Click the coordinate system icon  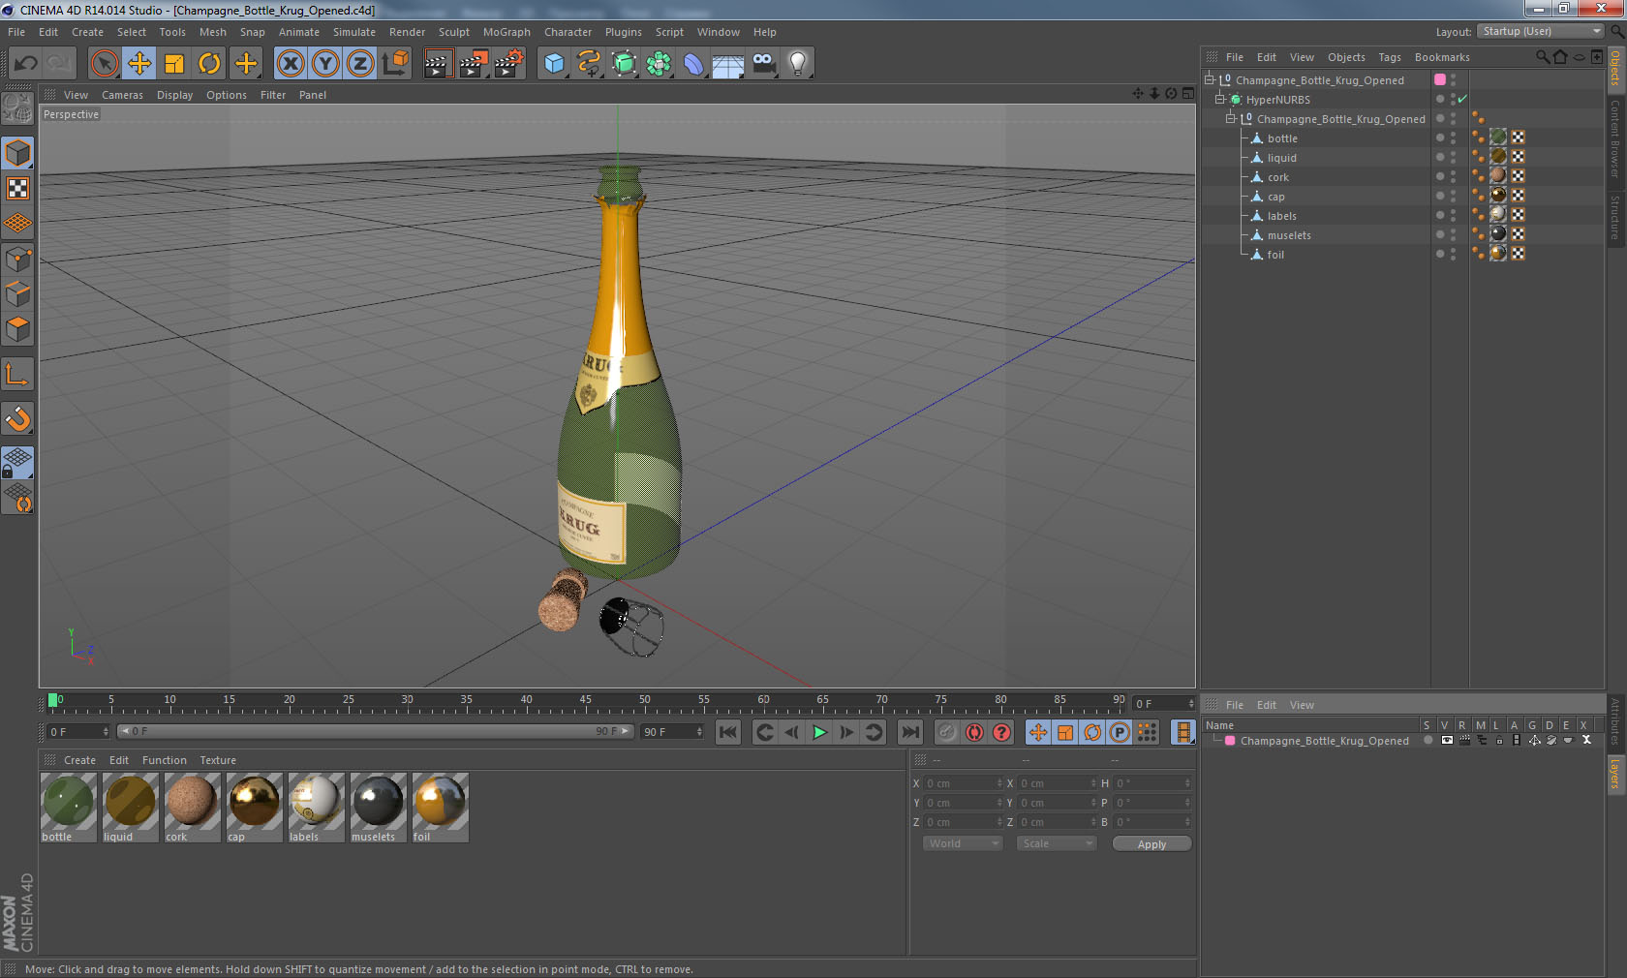tap(395, 64)
